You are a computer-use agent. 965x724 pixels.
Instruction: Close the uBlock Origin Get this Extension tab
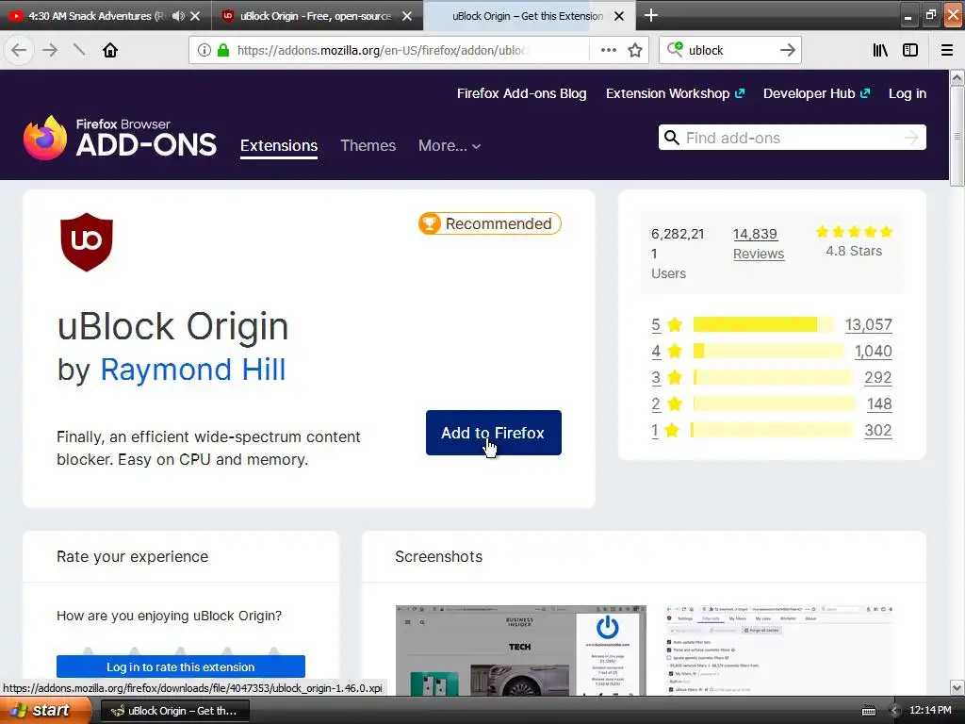coord(619,16)
